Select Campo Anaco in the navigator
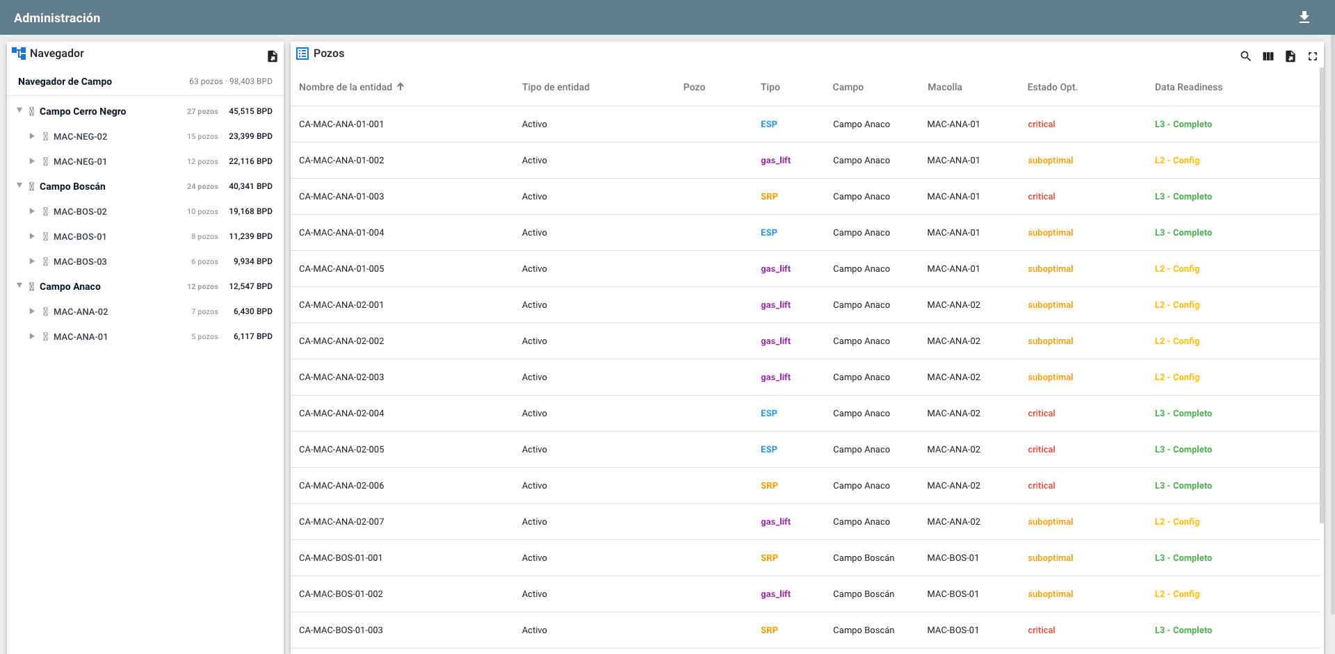The image size is (1335, 654). click(70, 286)
